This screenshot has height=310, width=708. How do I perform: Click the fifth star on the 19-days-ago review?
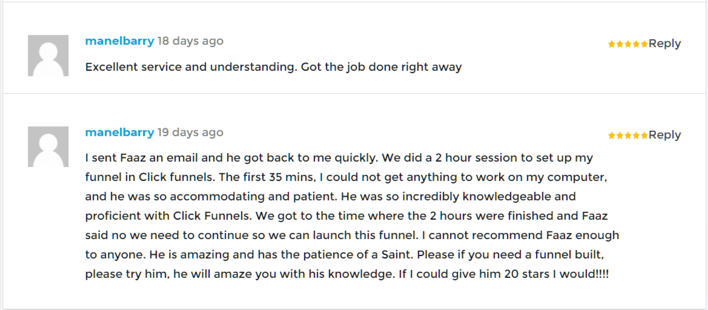tap(644, 136)
